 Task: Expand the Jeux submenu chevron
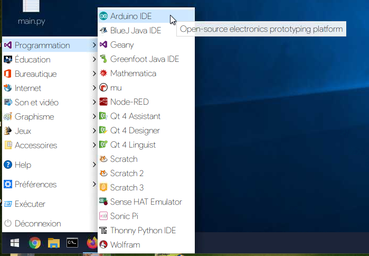pyautogui.click(x=94, y=131)
